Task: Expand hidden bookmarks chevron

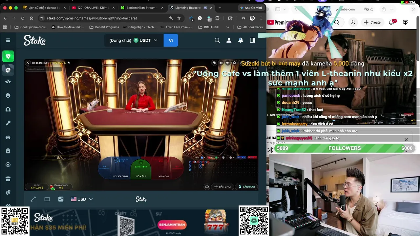Action: (x=228, y=27)
